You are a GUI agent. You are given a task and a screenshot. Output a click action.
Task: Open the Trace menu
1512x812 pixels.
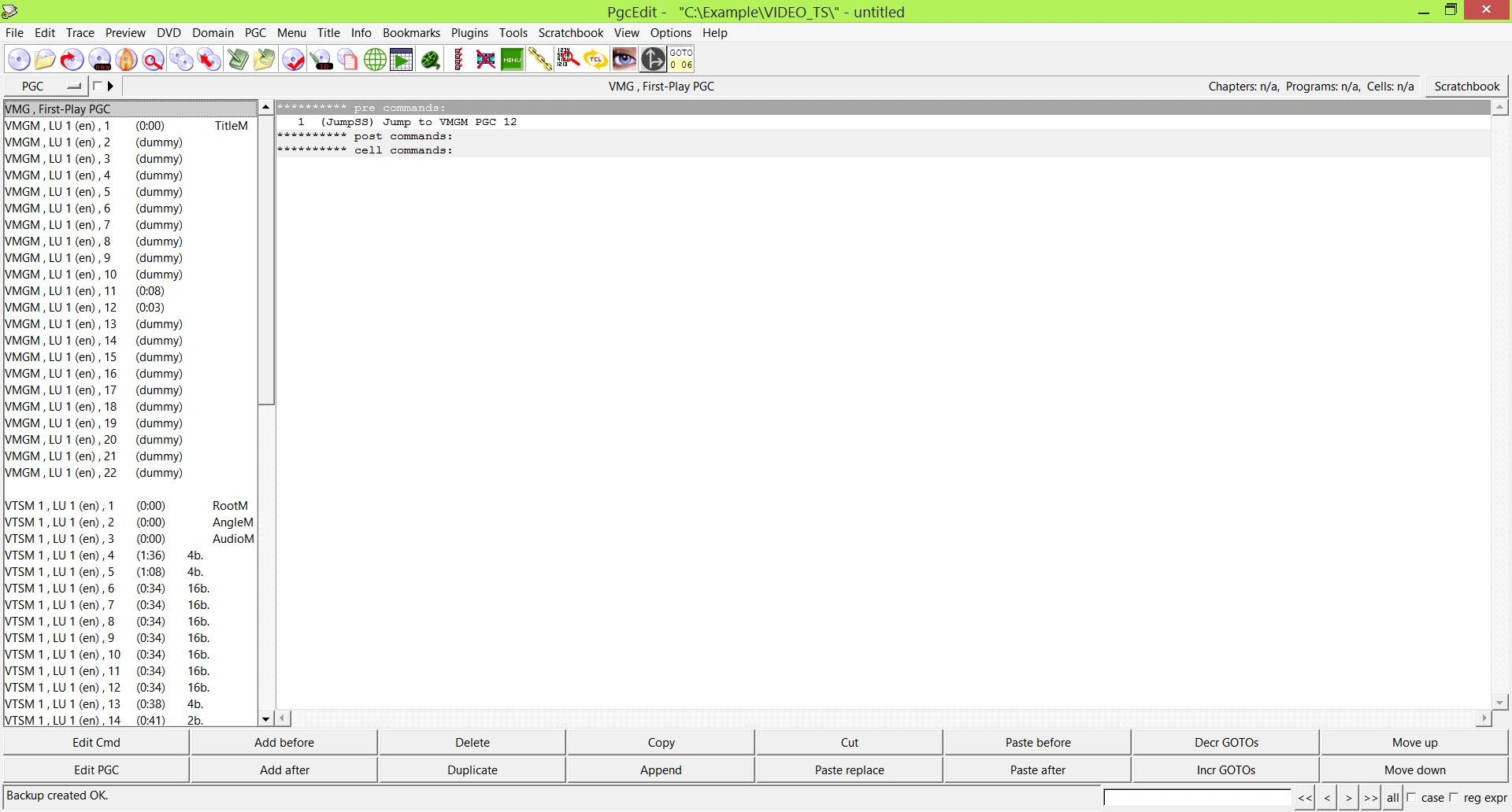[80, 33]
